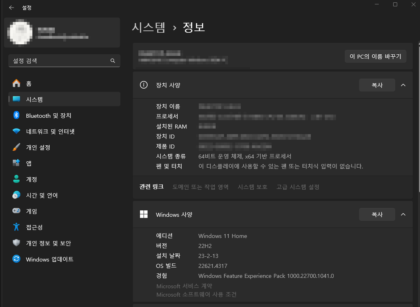The height and width of the screenshot is (307, 420).
Task: Click the Home (홈) house icon
Action: pyautogui.click(x=16, y=83)
